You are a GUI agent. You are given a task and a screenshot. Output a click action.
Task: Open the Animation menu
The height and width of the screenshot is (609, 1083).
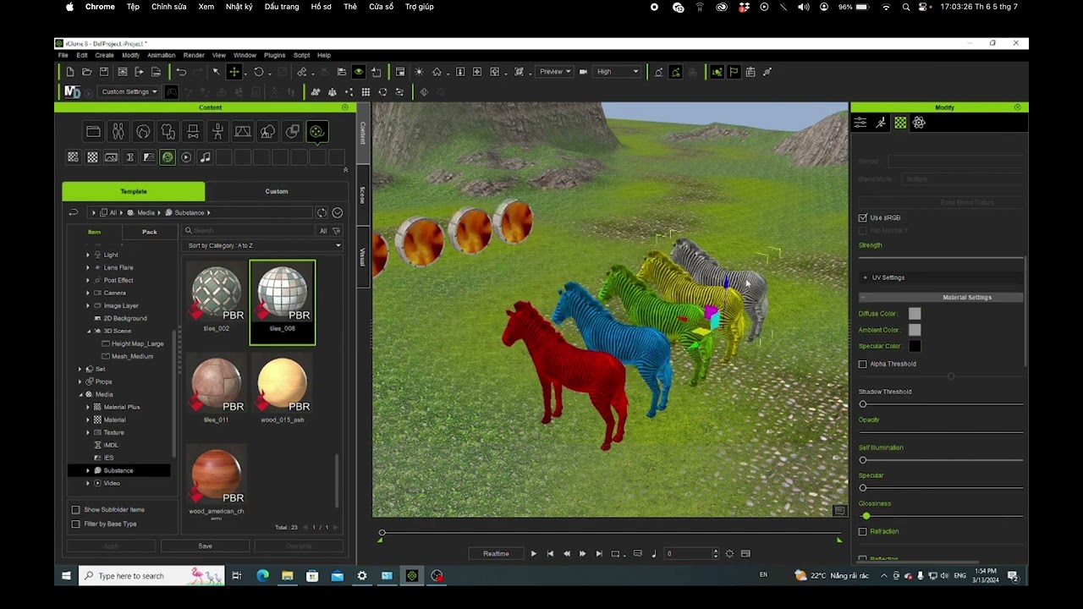[x=161, y=55]
